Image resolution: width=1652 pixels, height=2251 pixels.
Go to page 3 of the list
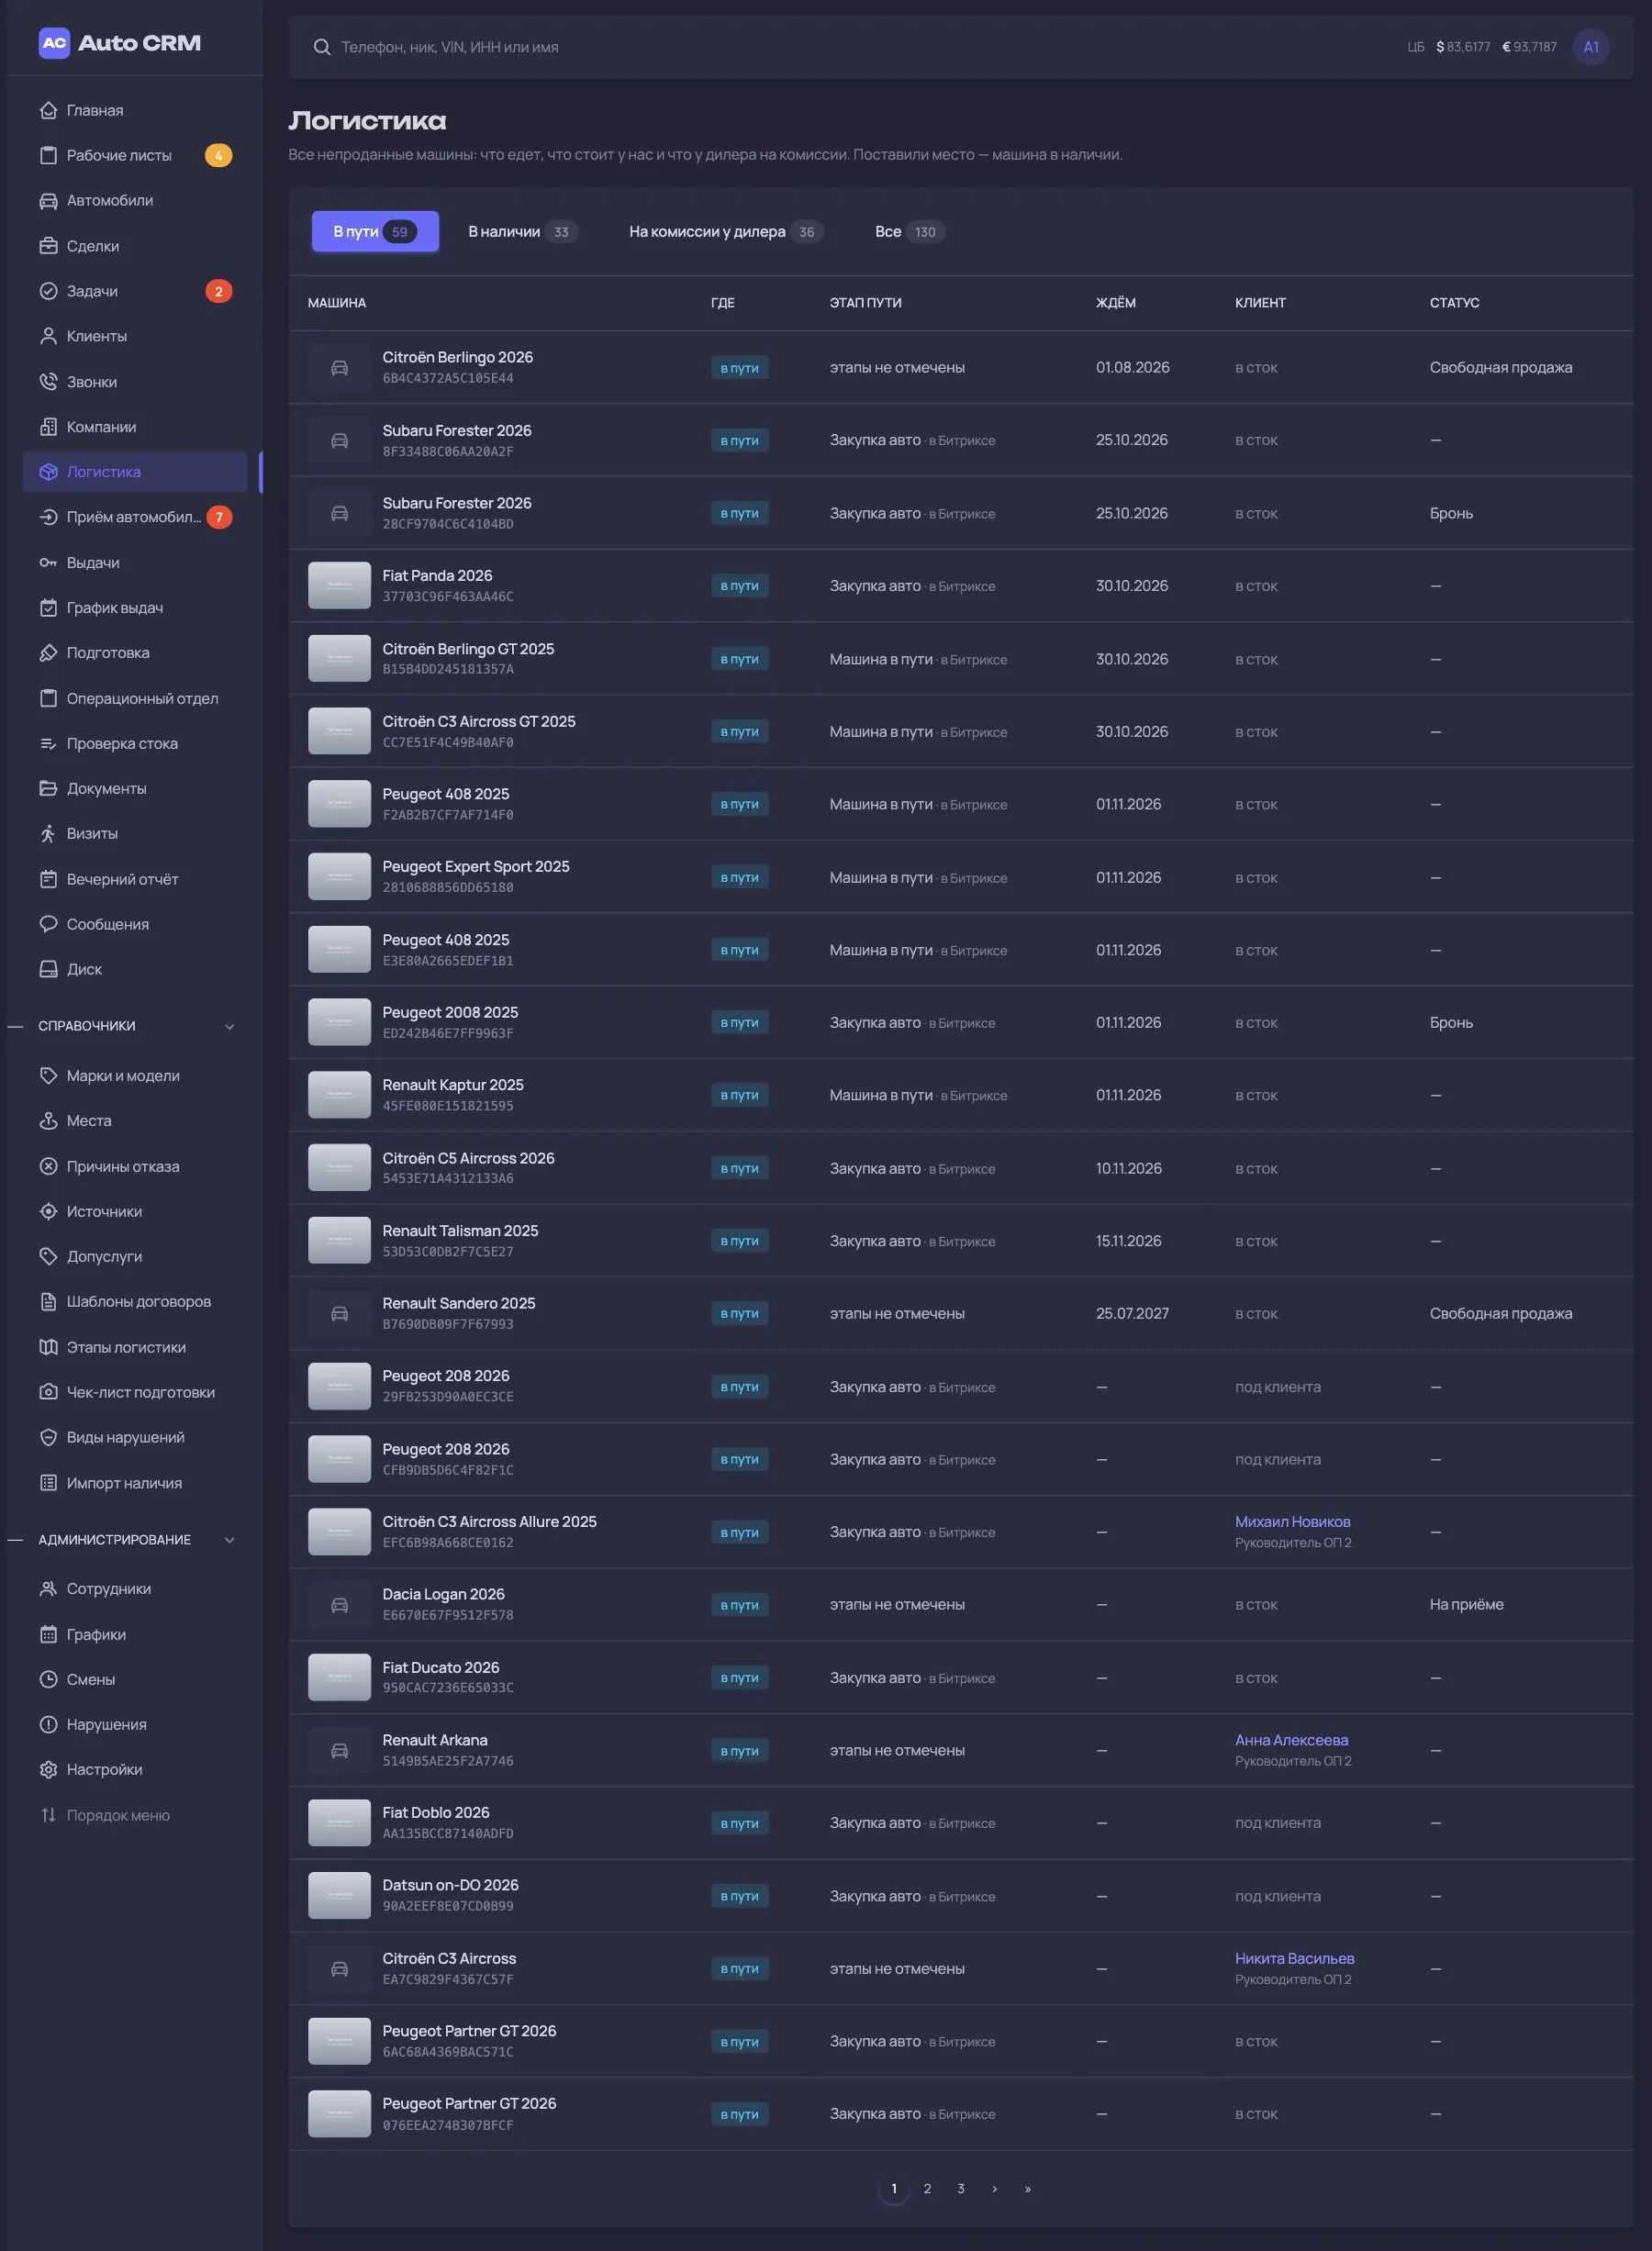(x=961, y=2188)
